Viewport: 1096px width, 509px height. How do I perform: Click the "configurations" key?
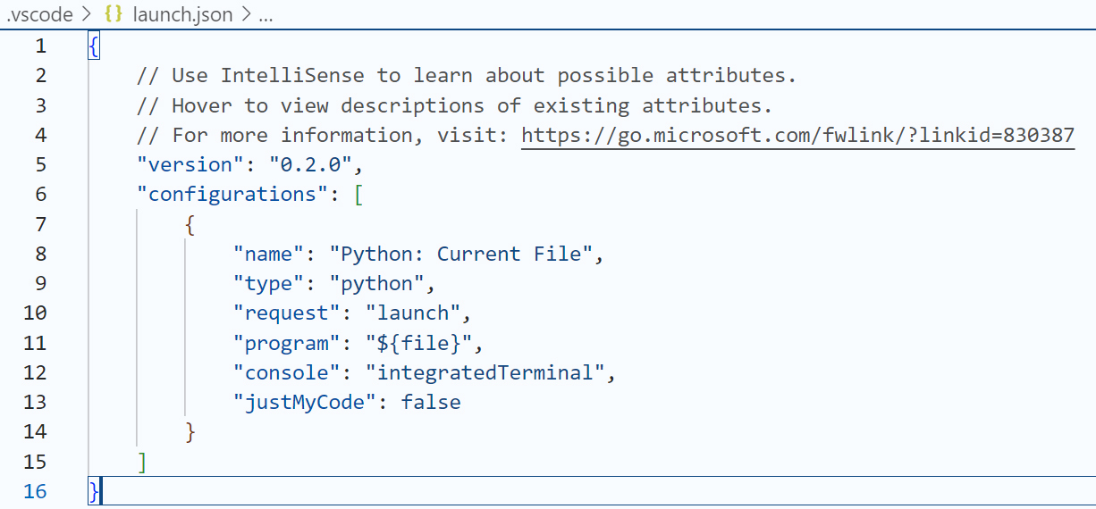tap(232, 195)
